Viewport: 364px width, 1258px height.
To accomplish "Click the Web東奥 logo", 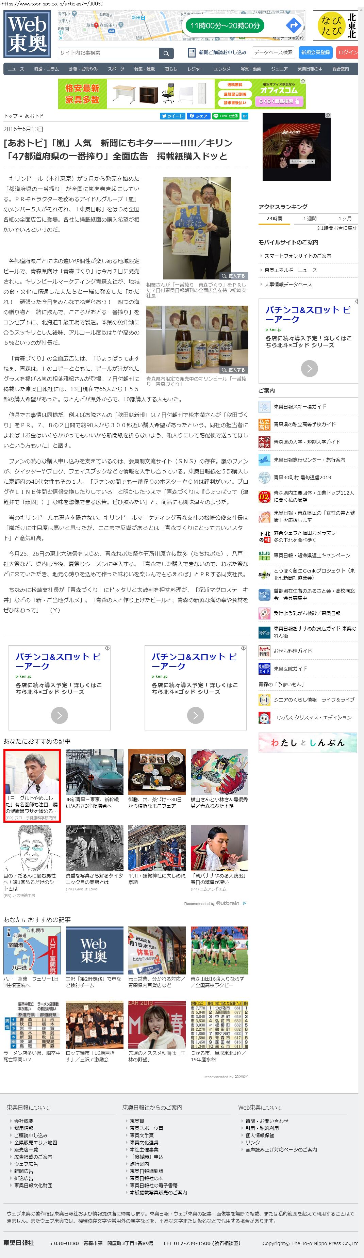I will coord(27,34).
